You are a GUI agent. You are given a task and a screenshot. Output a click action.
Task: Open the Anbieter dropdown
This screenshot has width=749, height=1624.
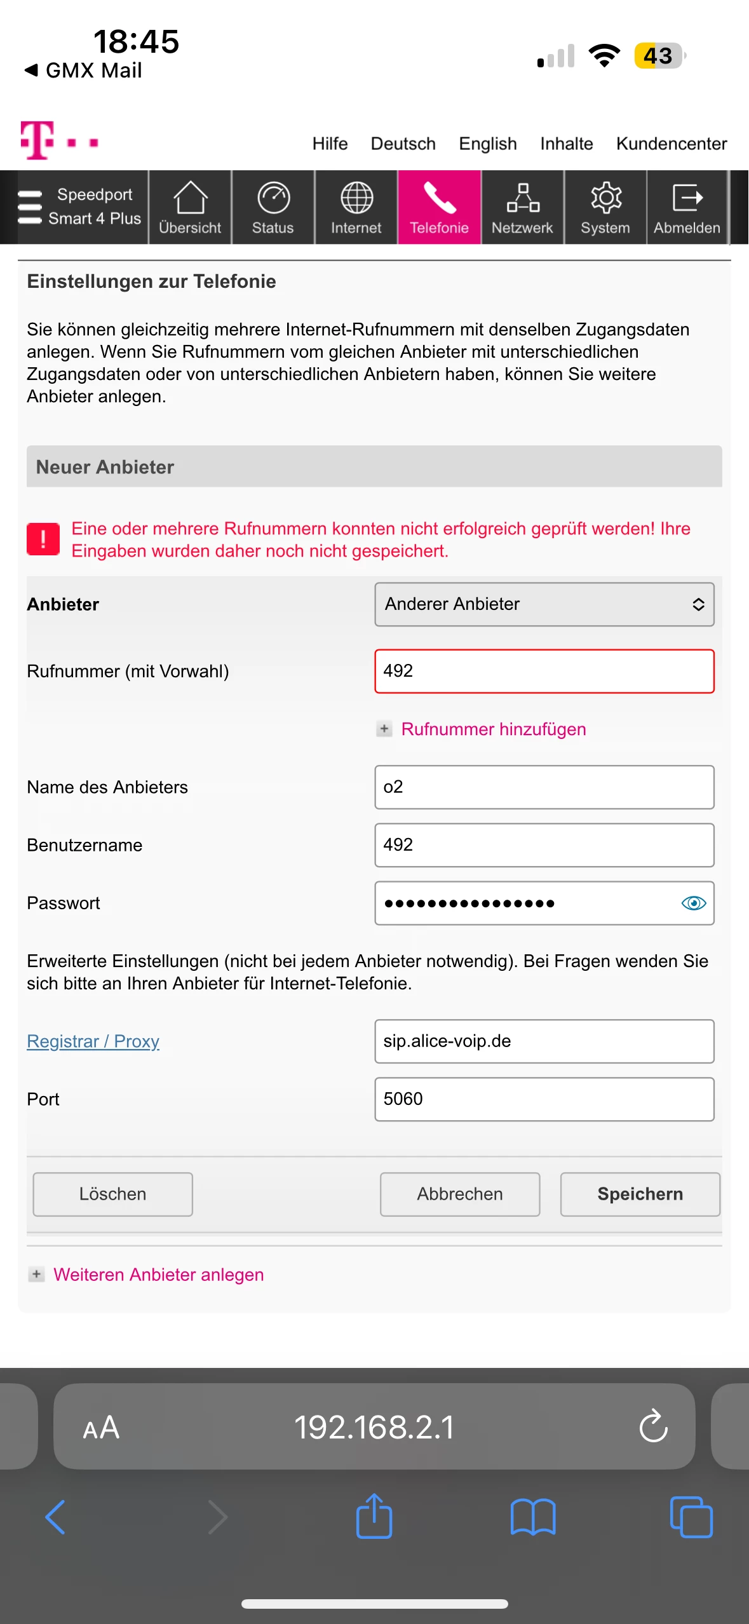click(544, 604)
